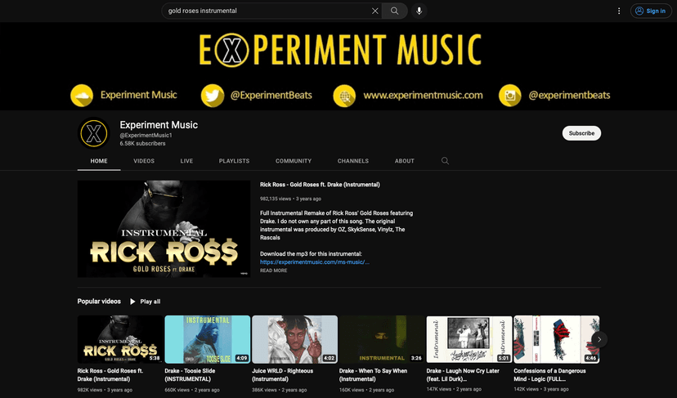Click the SoundCloud icon in banner
Viewport: 677px width, 398px height.
pos(81,95)
